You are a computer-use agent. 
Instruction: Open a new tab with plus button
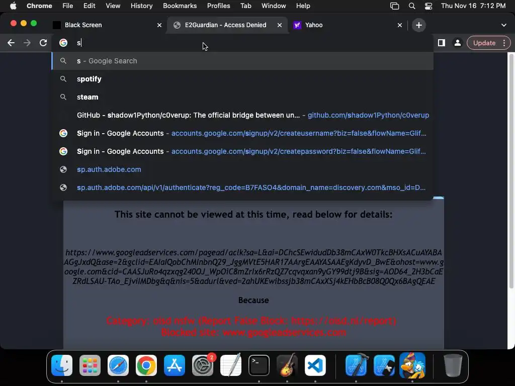tap(419, 25)
